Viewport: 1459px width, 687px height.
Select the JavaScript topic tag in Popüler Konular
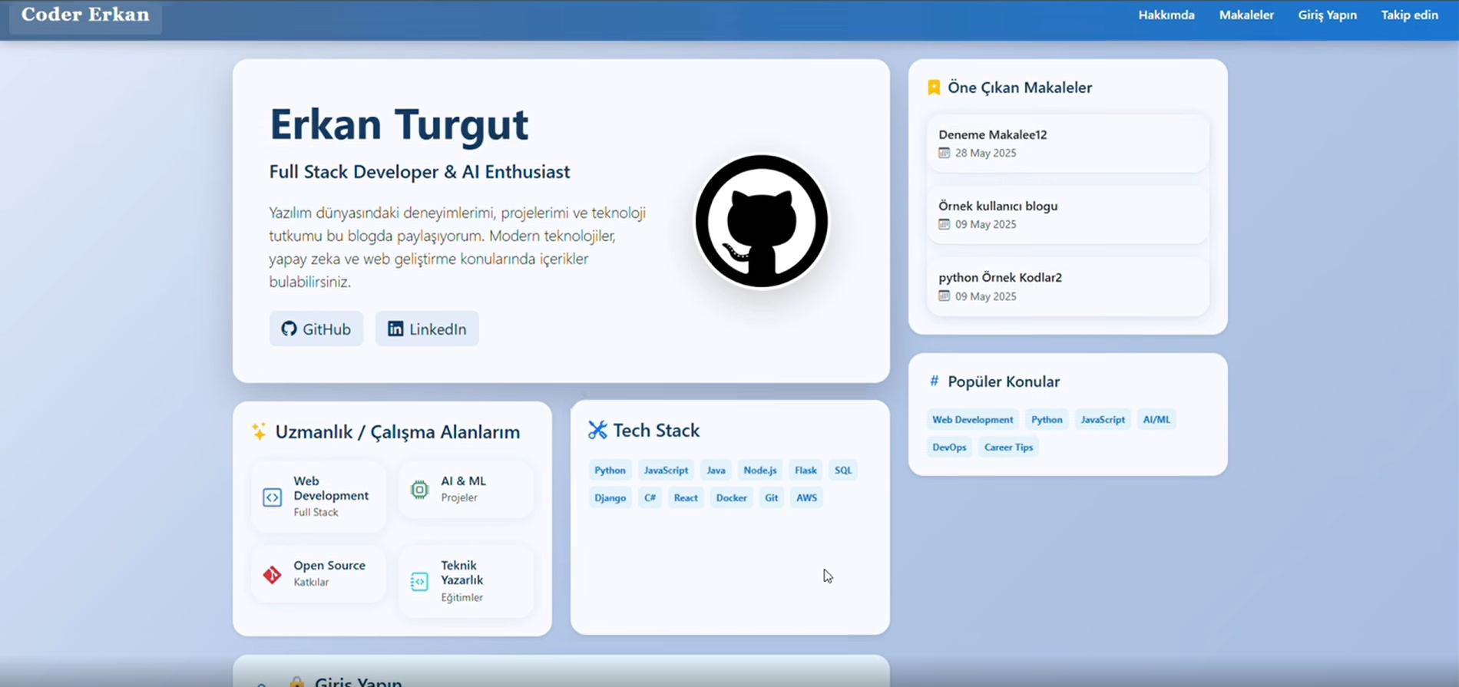[1103, 419]
